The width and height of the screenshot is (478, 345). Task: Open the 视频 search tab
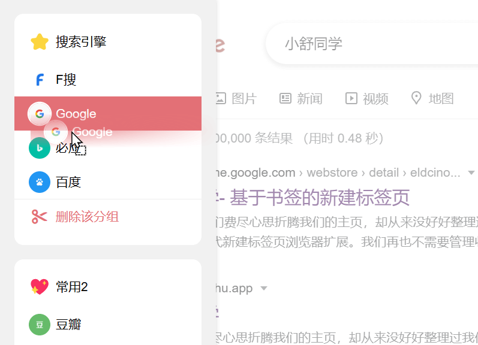click(x=367, y=98)
